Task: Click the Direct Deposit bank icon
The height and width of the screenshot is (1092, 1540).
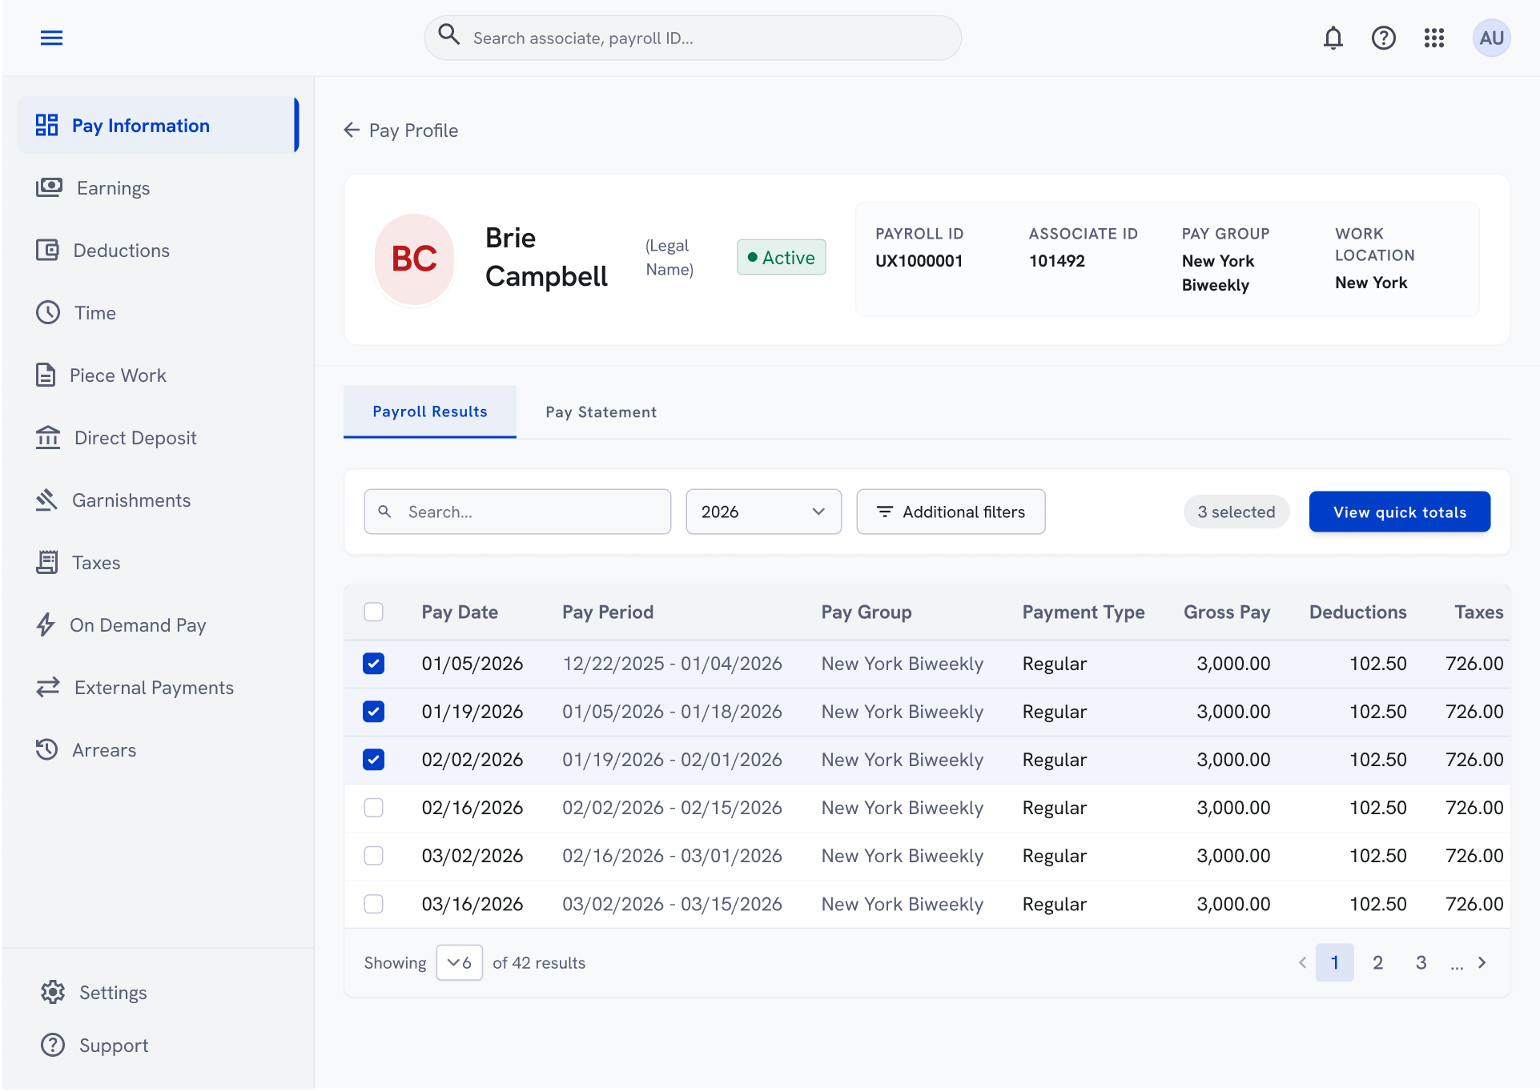Action: point(48,437)
